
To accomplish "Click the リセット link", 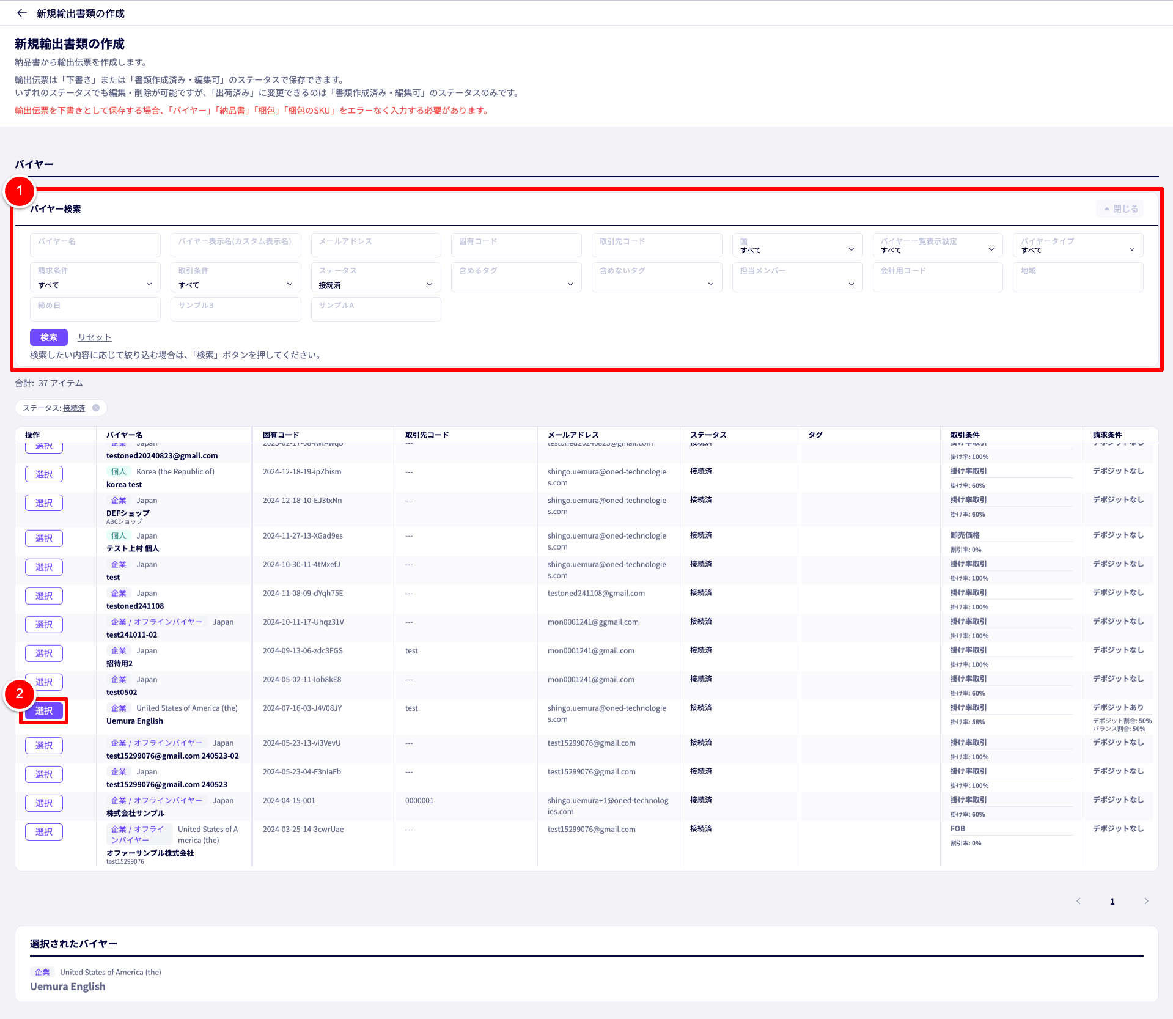I will 94,337.
